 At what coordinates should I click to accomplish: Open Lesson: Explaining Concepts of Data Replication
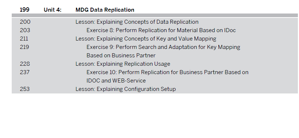(137, 22)
